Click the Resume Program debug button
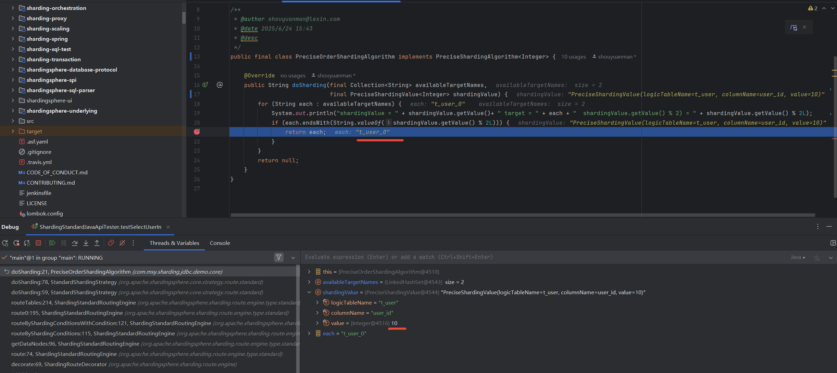Image resolution: width=837 pixels, height=373 pixels. [52, 243]
